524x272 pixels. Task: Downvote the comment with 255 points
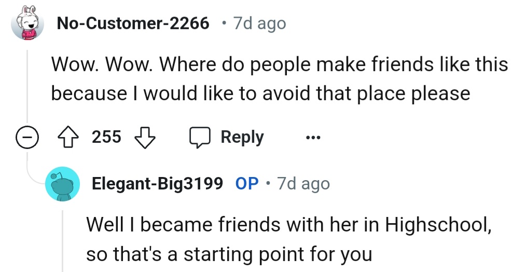pyautogui.click(x=145, y=138)
